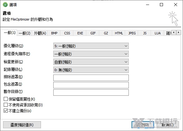The width and height of the screenshot is (183, 131).
Task: Click the 記錄層級(L) label text
Action: (13, 70)
